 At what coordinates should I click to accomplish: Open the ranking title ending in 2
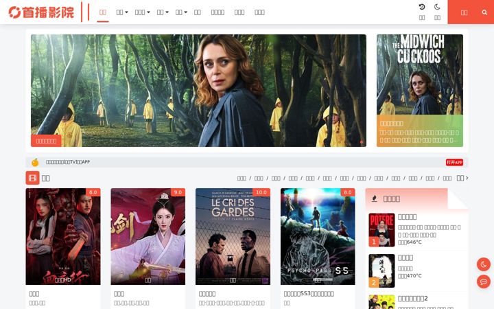pos(413,298)
